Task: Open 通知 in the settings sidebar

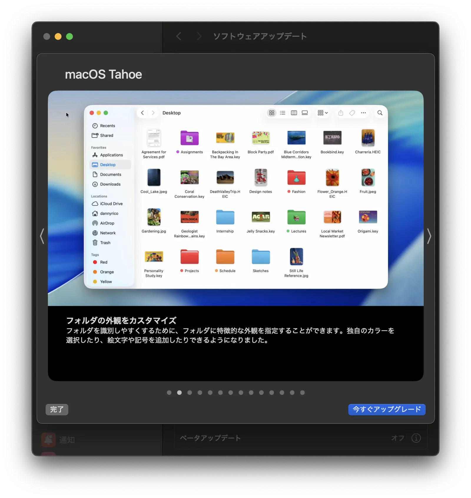Action: point(58,440)
